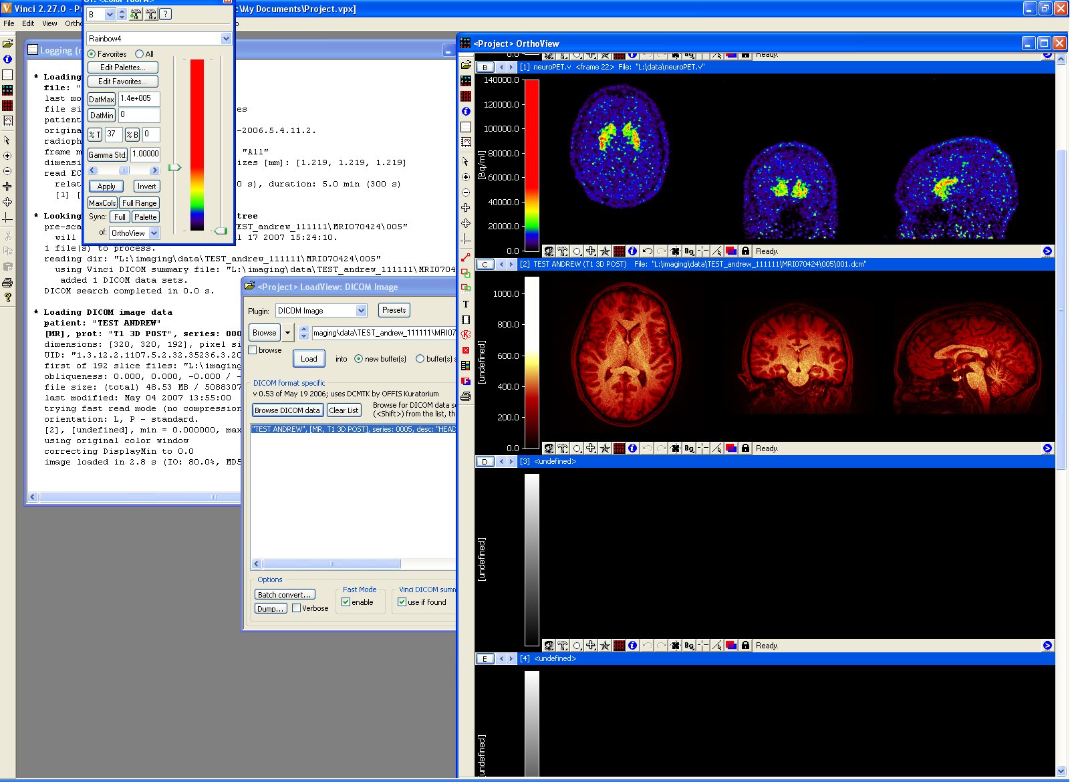1072x782 pixels.
Task: Click the filmstrip icon in OrthoView sidebar
Action: [x=466, y=320]
